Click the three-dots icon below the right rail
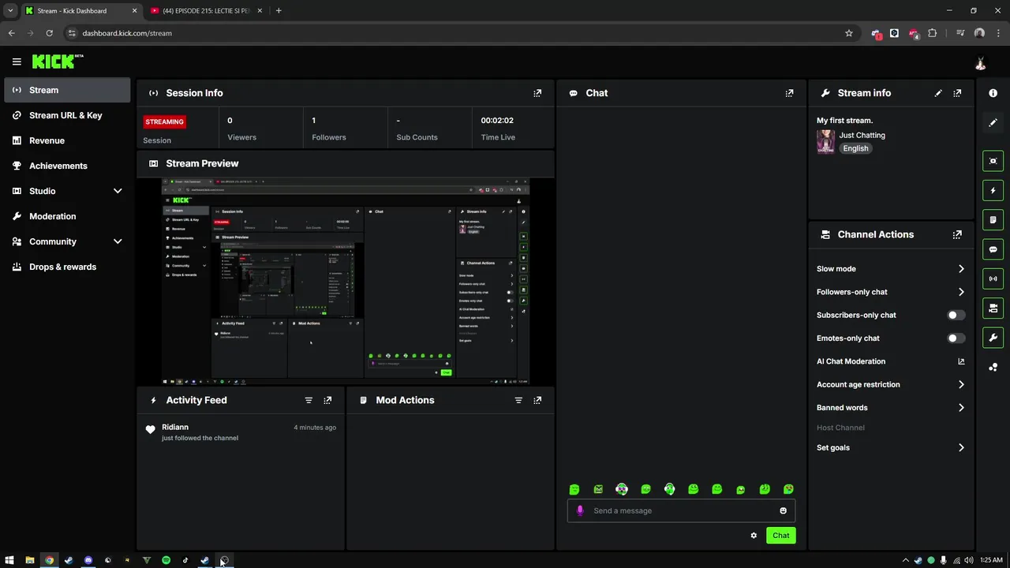This screenshot has width=1010, height=568. (x=993, y=367)
